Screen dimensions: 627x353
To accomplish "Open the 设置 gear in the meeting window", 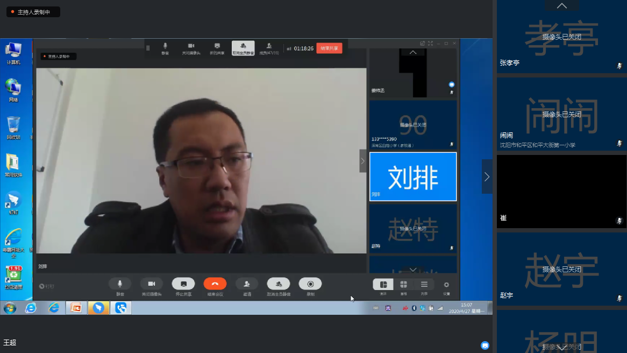I will [446, 285].
